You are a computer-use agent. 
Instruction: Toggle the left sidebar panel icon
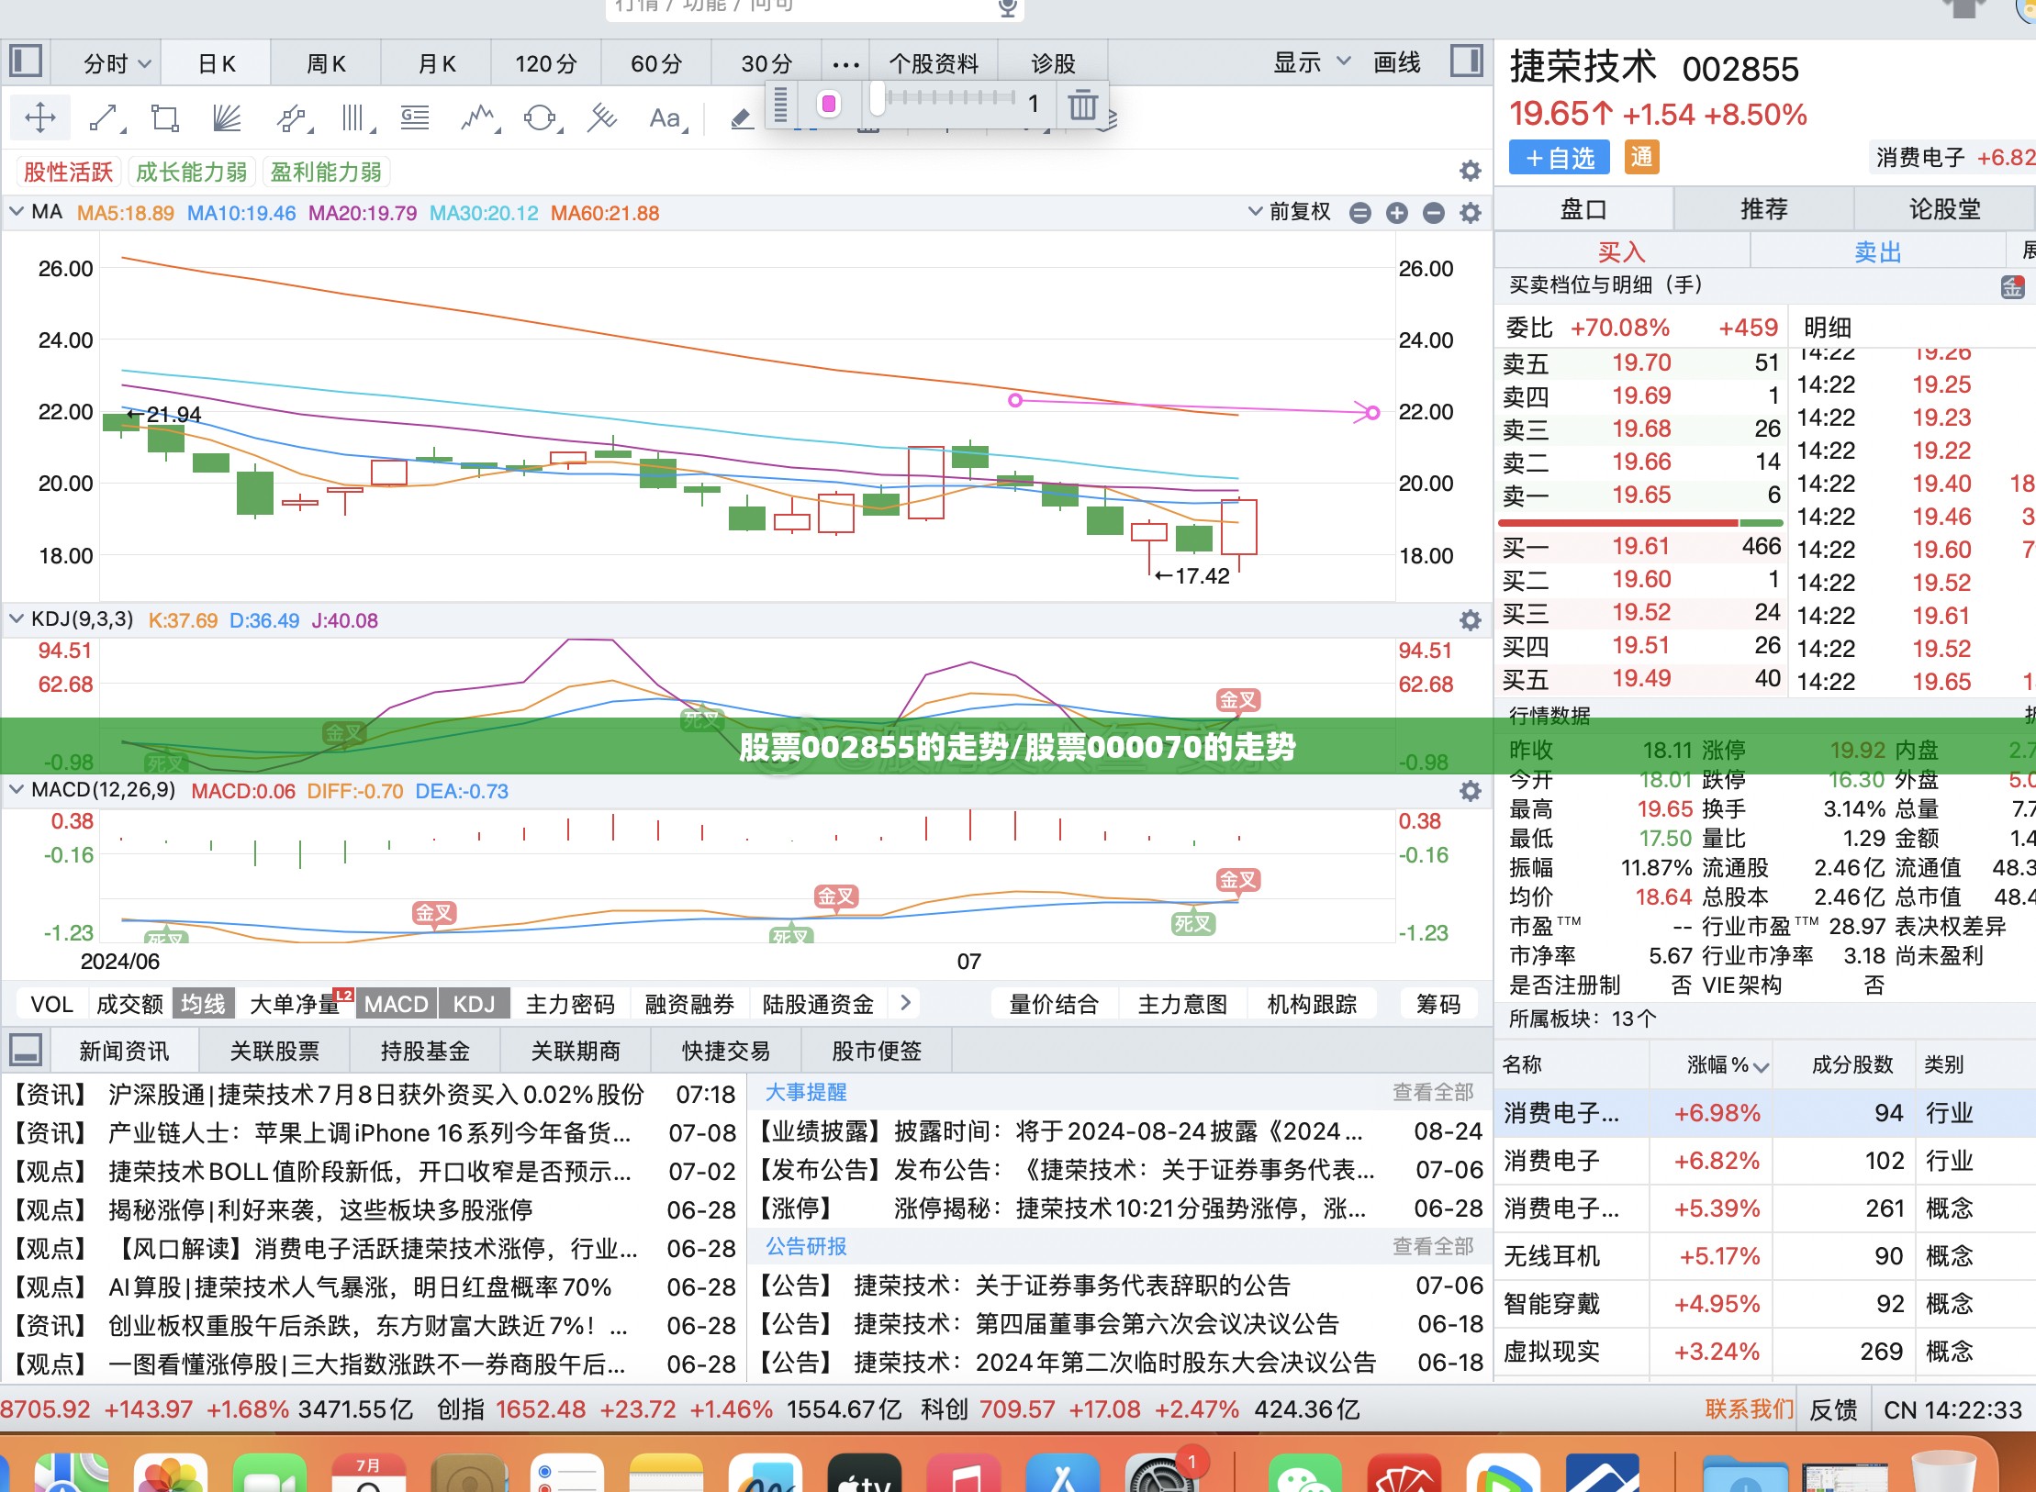[x=26, y=62]
